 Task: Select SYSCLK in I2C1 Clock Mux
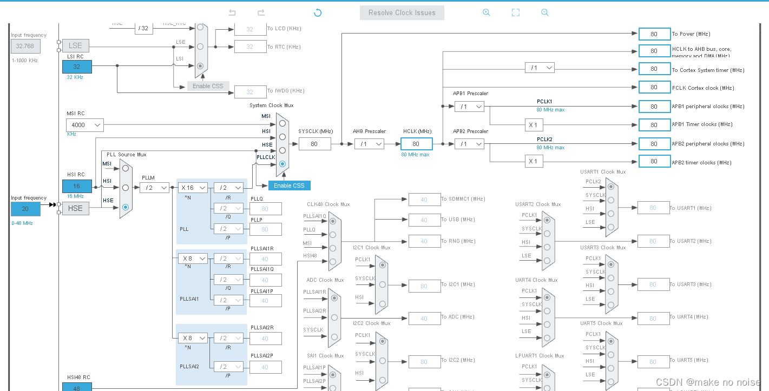[383, 284]
